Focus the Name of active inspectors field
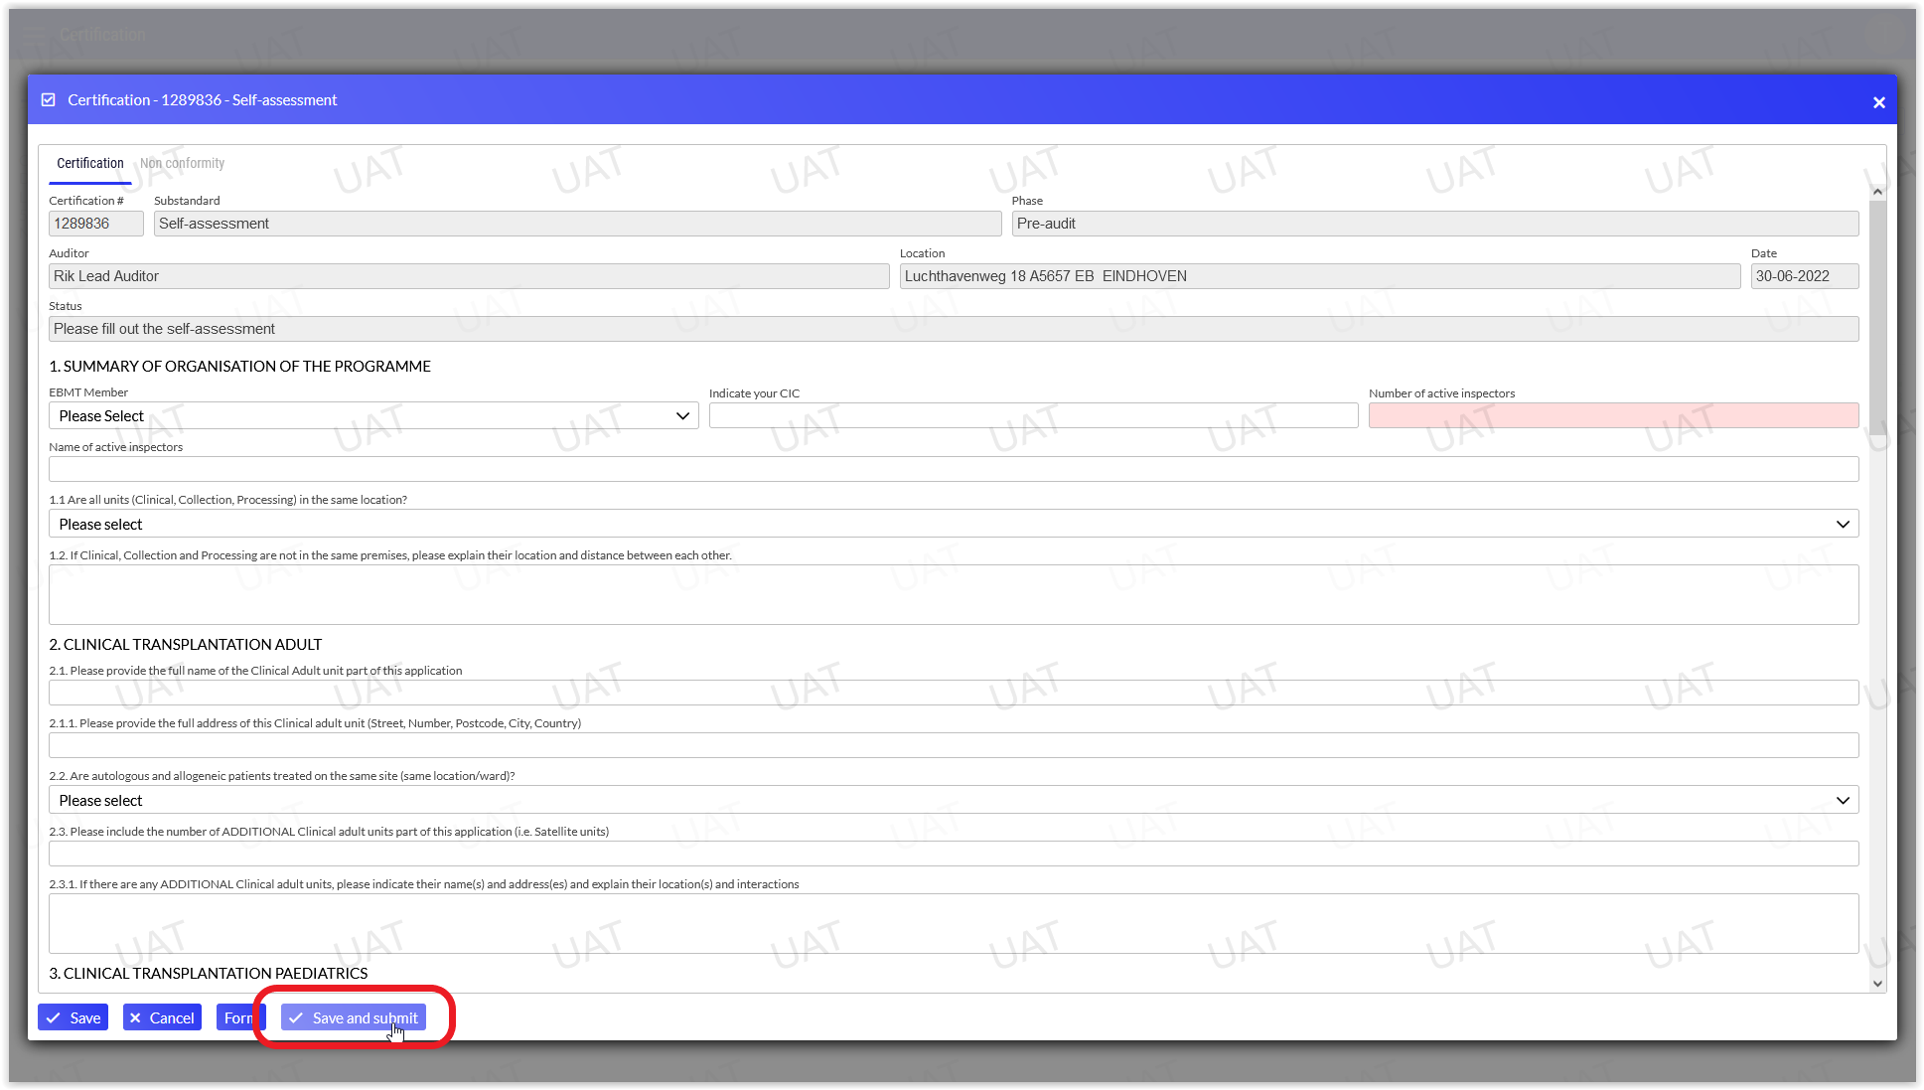 click(x=953, y=469)
